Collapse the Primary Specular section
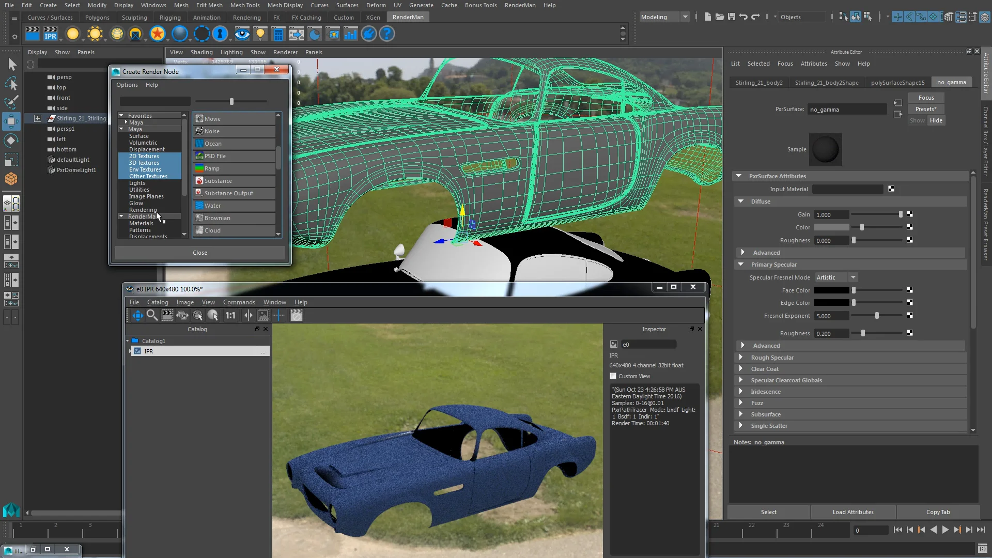This screenshot has height=558, width=992. [x=741, y=264]
